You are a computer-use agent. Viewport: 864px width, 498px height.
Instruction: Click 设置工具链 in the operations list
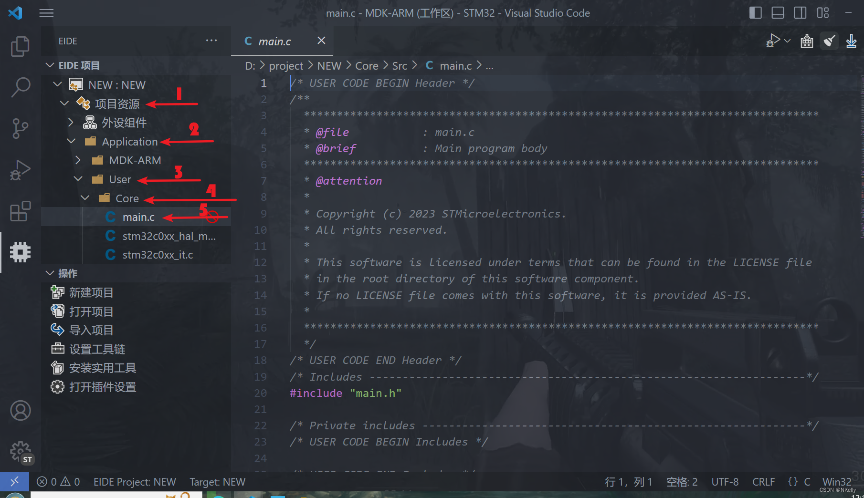(x=97, y=349)
